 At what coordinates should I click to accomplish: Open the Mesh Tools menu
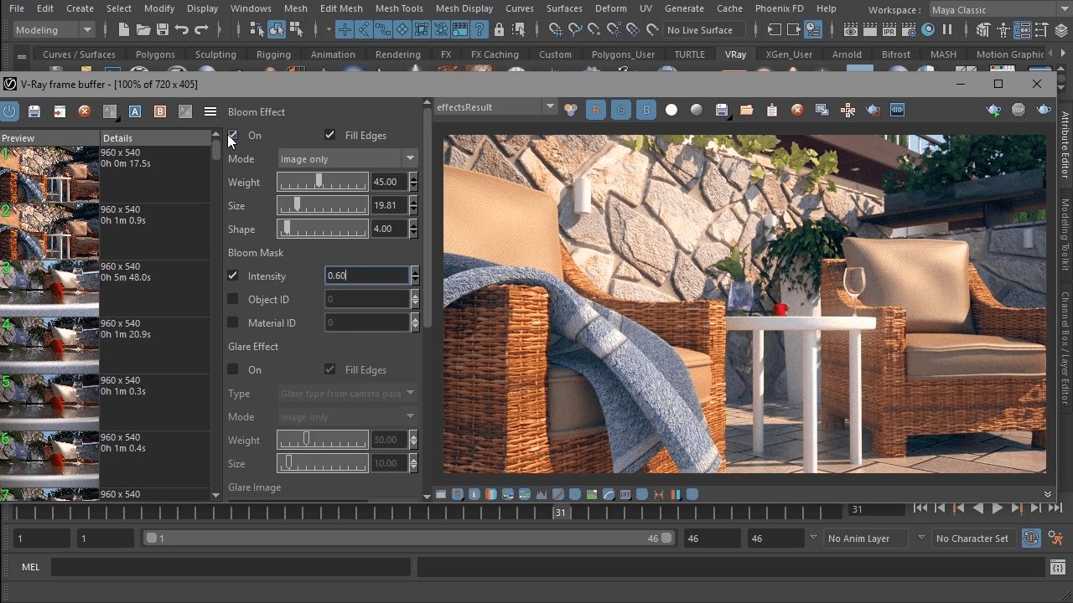pyautogui.click(x=399, y=8)
